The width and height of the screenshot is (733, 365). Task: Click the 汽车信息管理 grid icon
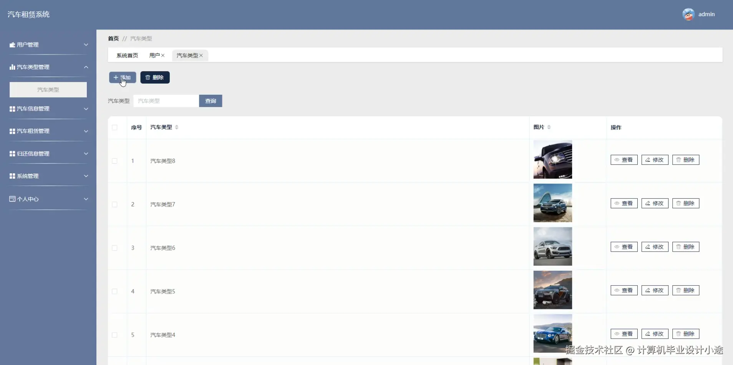[12, 109]
